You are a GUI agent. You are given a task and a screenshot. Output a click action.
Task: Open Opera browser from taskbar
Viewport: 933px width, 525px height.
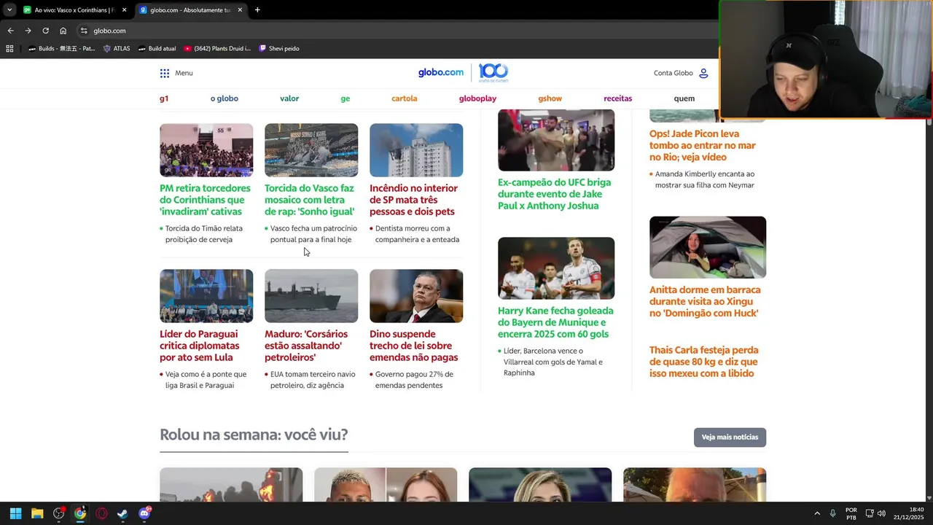pyautogui.click(x=101, y=513)
